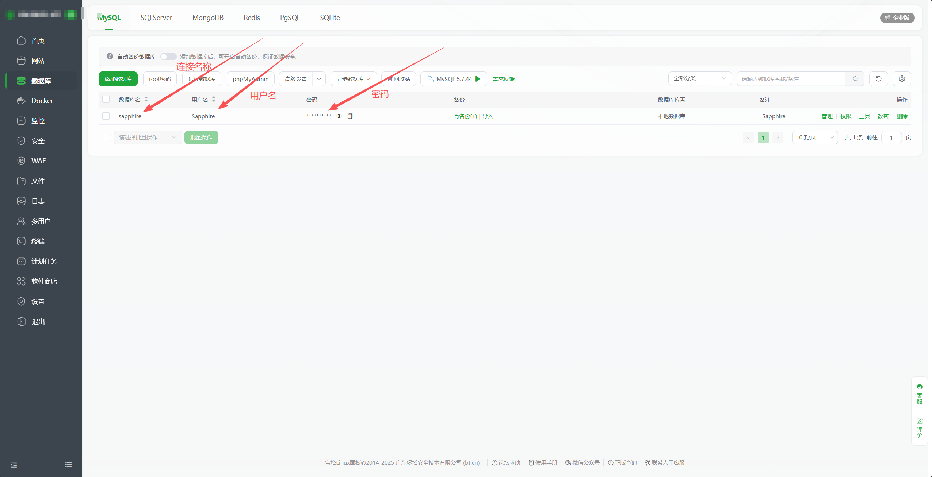Open the all categories filter dropdown
Screen dimensions: 932x477
[699, 78]
